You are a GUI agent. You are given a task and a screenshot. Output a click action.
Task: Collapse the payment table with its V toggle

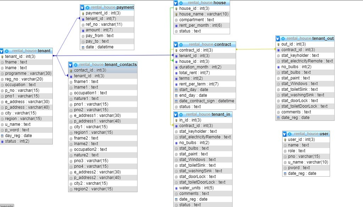pyautogui.click(x=82, y=8)
